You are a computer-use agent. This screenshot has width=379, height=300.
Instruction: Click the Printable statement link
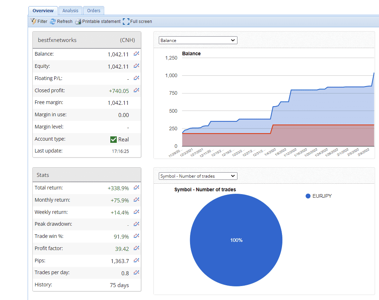(x=101, y=21)
